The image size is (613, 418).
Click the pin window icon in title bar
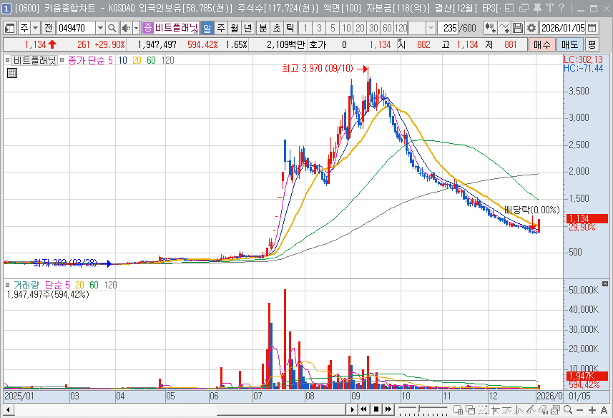point(538,8)
